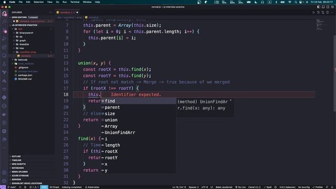Open the Run and Debug view
Screen dimensions: 336x189
4,39
